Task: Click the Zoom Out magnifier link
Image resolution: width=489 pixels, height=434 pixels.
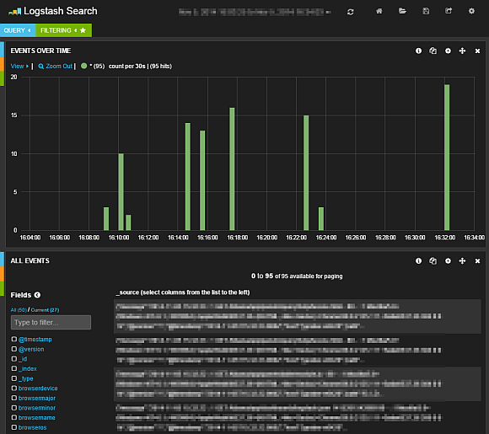Action: [55, 66]
